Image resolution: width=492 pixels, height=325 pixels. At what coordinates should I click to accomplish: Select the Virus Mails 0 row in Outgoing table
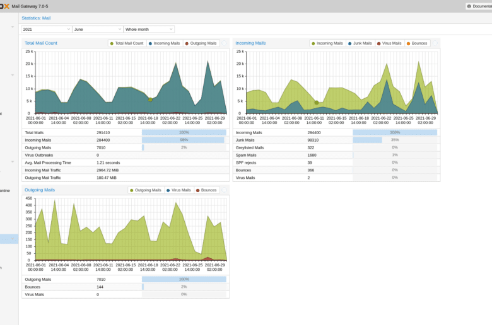126,294
